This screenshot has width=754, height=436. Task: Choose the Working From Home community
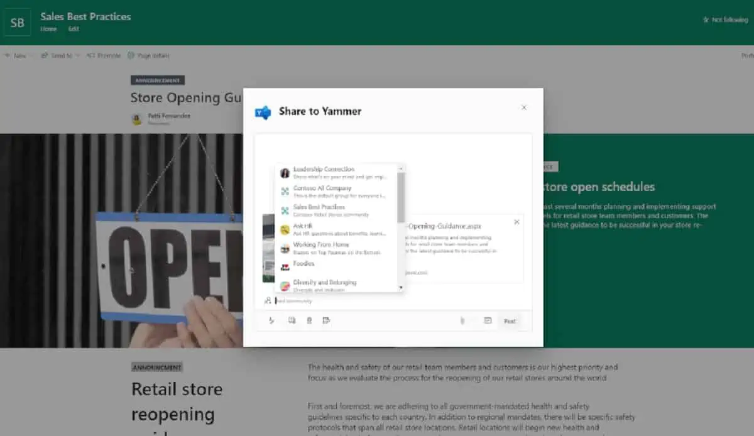click(x=337, y=248)
